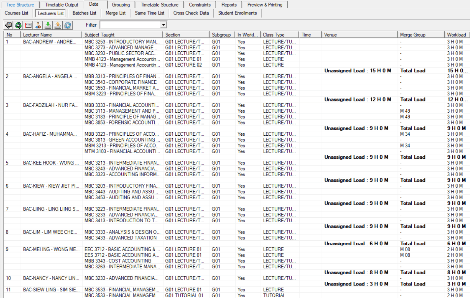
Task: Click Unassigned Load : 6 H 0 M
Action: [356, 244]
